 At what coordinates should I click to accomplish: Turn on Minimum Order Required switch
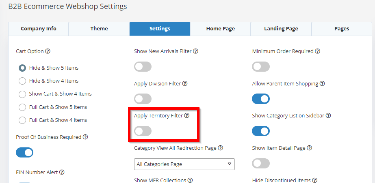[x=261, y=67]
